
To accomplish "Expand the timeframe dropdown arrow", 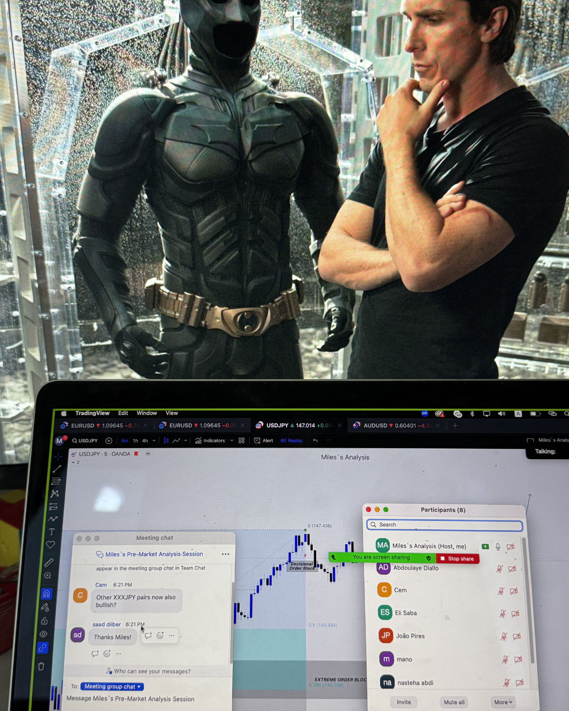I will [x=154, y=441].
